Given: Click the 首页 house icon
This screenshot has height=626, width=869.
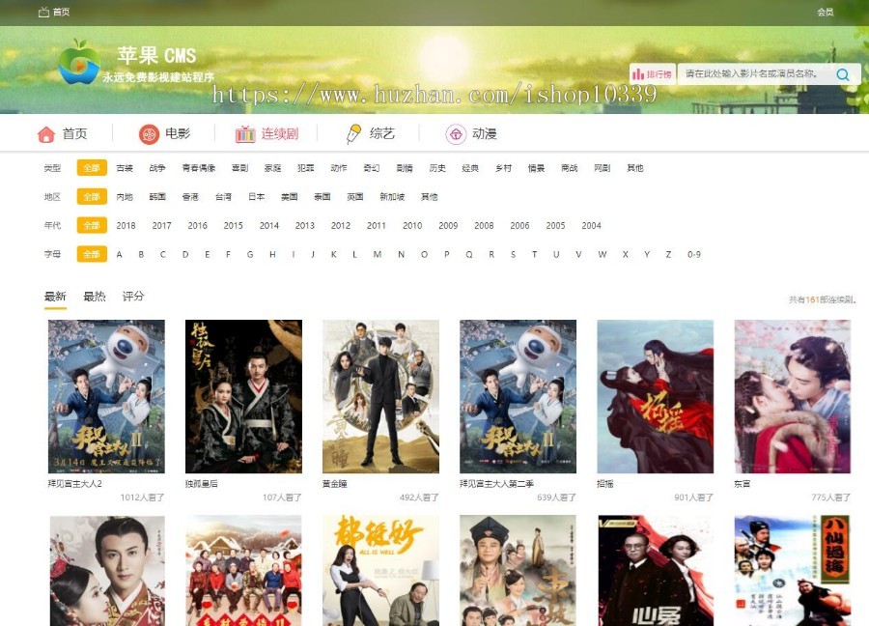Looking at the screenshot, I should click(45, 134).
